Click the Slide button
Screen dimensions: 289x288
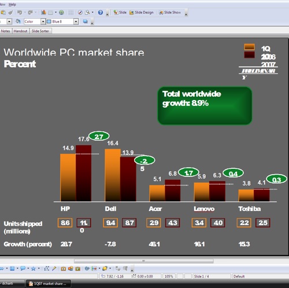coord(120,13)
